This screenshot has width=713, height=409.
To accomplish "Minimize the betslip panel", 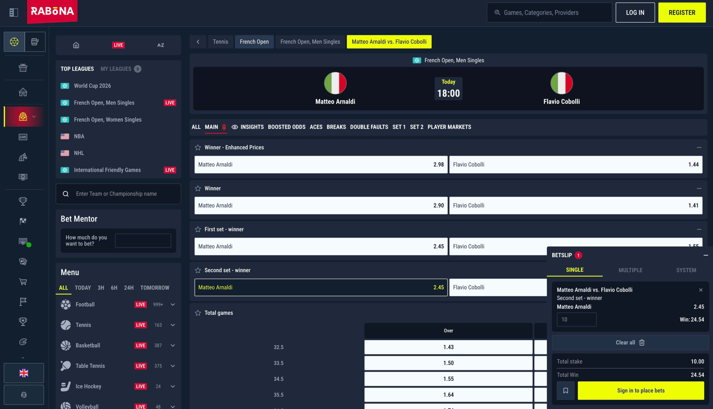I will click(706, 255).
